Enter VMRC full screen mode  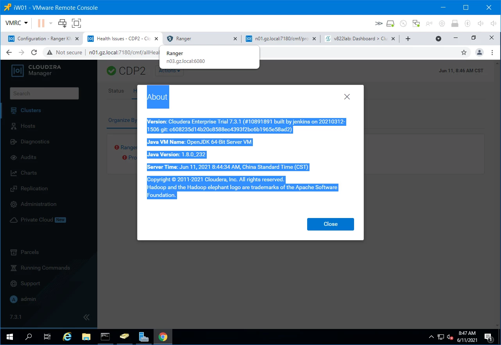pos(76,23)
